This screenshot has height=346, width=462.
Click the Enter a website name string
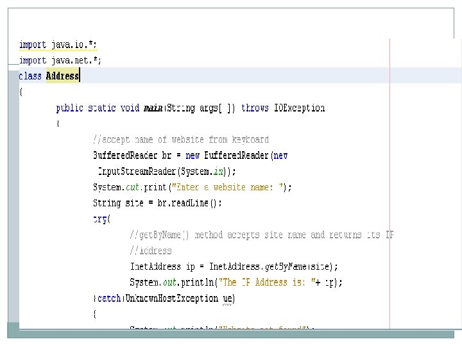pyautogui.click(x=227, y=187)
